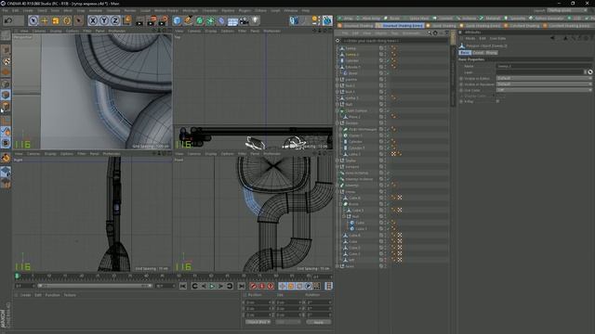Toggle the X axis lock
The height and width of the screenshot is (334, 595).
click(93, 20)
